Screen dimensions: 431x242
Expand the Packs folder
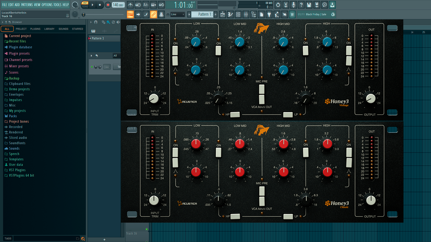[x=13, y=116]
